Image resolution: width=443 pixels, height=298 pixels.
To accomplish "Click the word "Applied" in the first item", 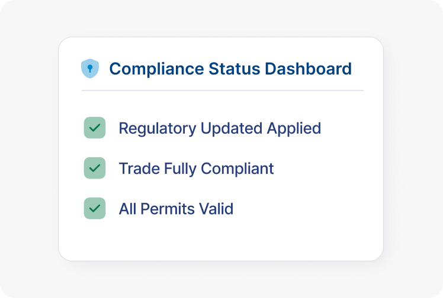I will [294, 128].
